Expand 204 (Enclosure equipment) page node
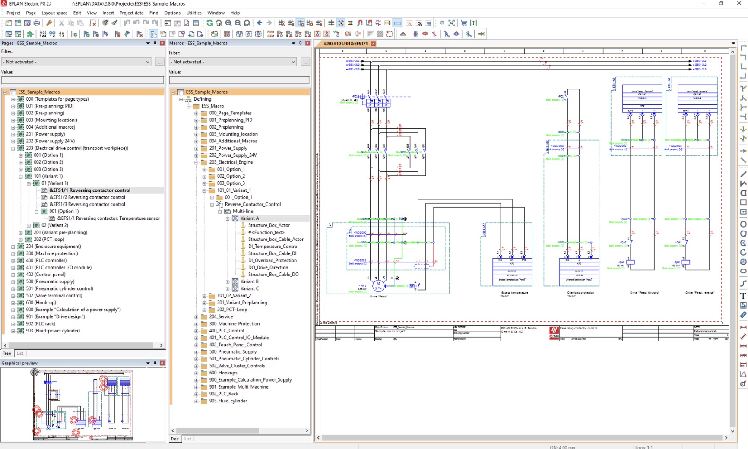Image resolution: width=748 pixels, height=449 pixels. click(x=13, y=247)
